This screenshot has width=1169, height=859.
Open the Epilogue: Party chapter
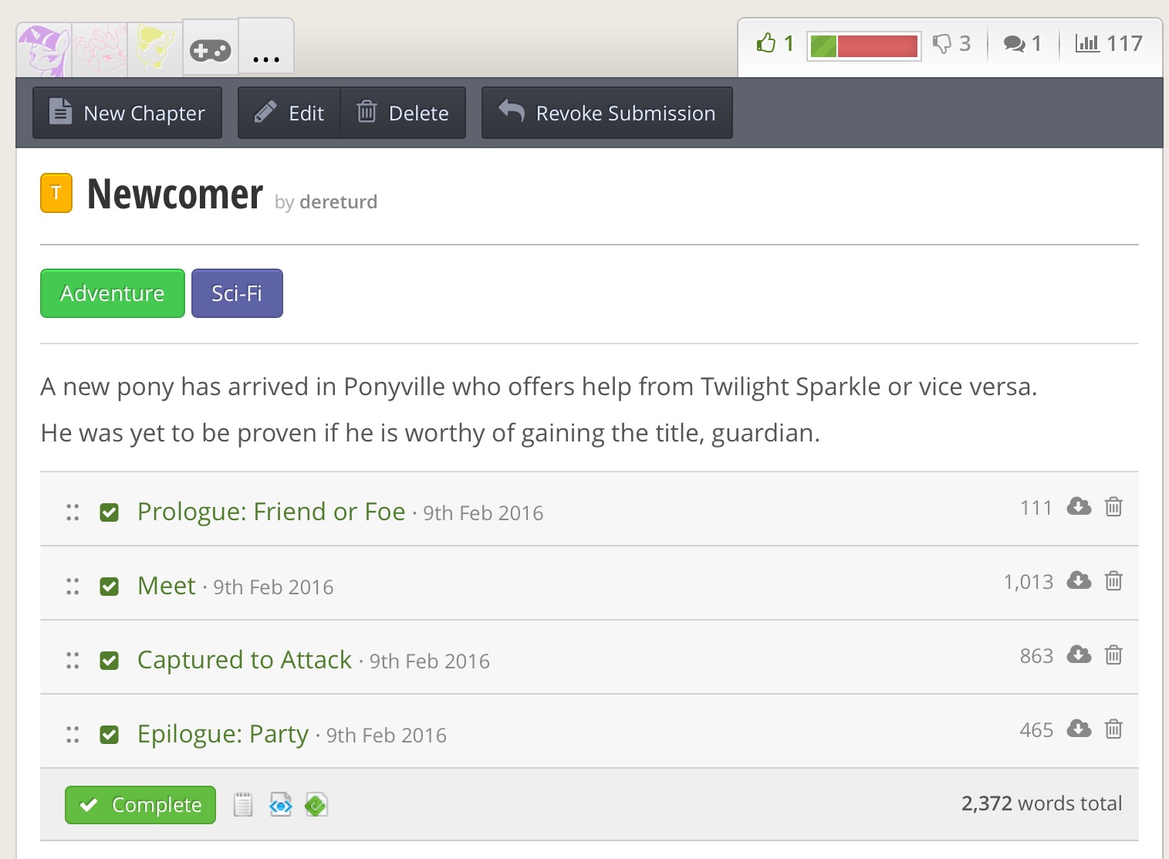click(223, 734)
